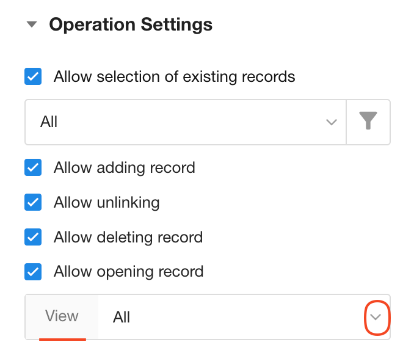
Task: Collapse the Operation Settings section triangle
Action: pyautogui.click(x=32, y=25)
